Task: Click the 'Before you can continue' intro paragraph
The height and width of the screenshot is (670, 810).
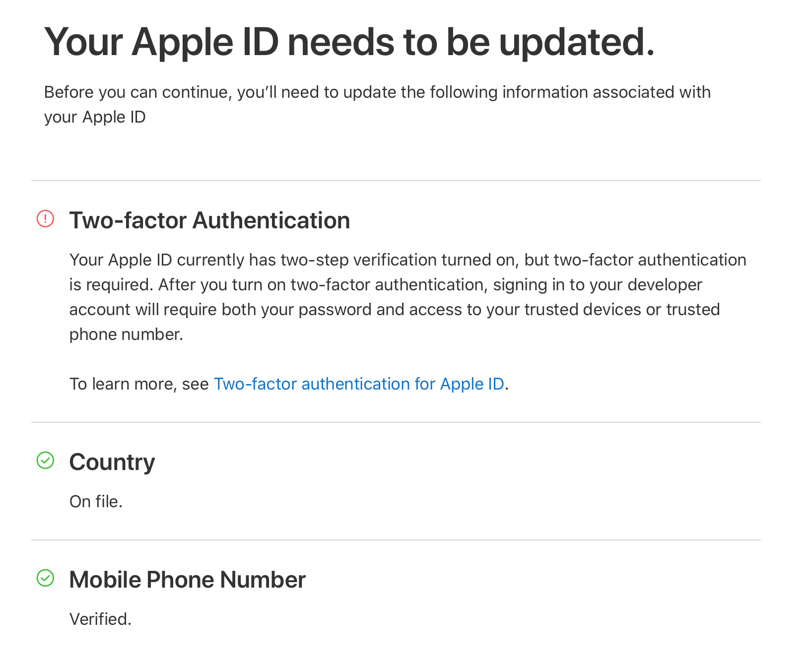Action: tap(377, 105)
